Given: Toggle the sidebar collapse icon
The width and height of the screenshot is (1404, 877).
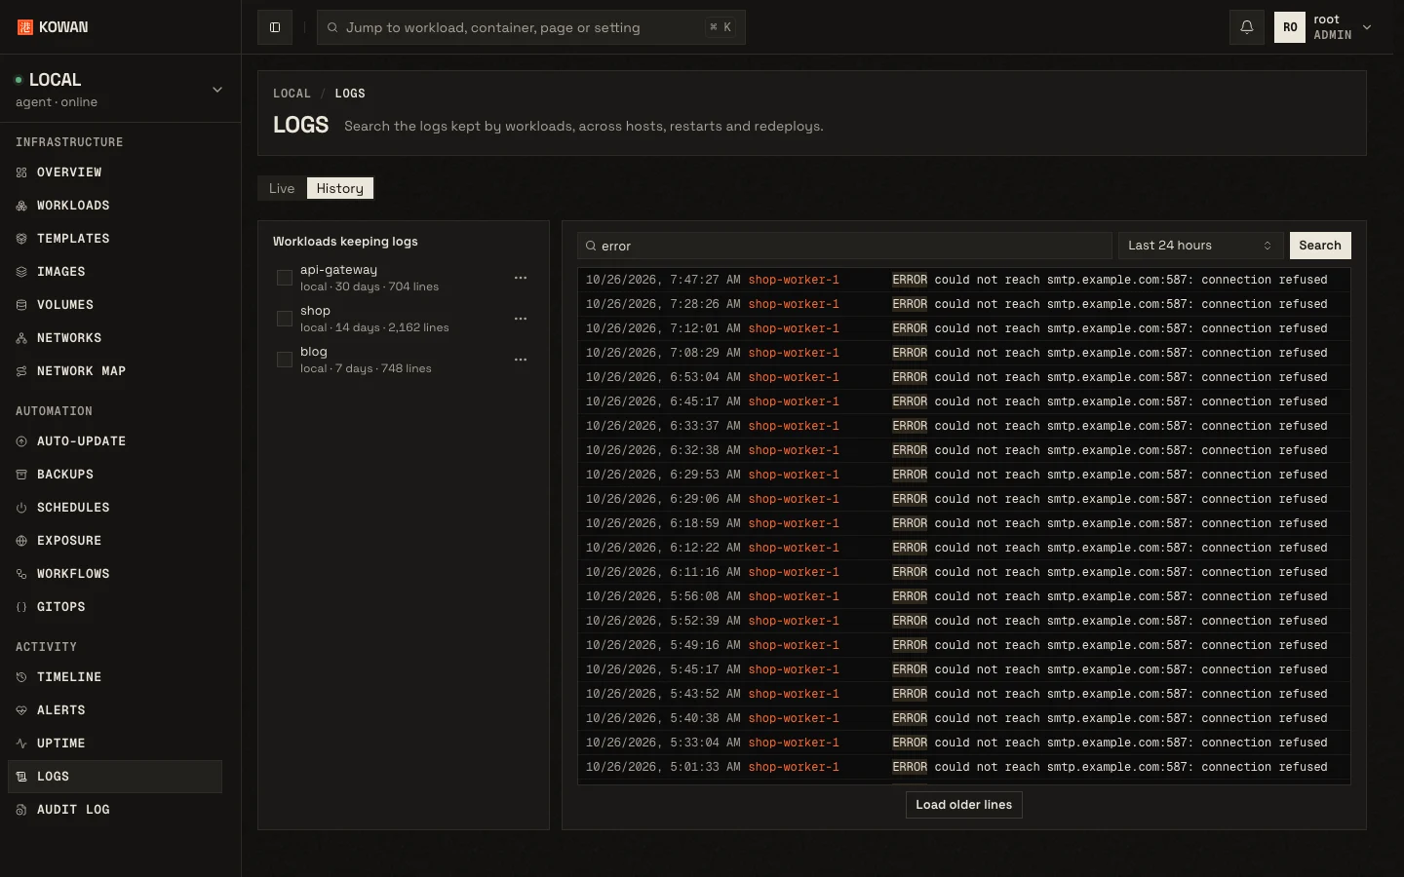Looking at the screenshot, I should 275,27.
